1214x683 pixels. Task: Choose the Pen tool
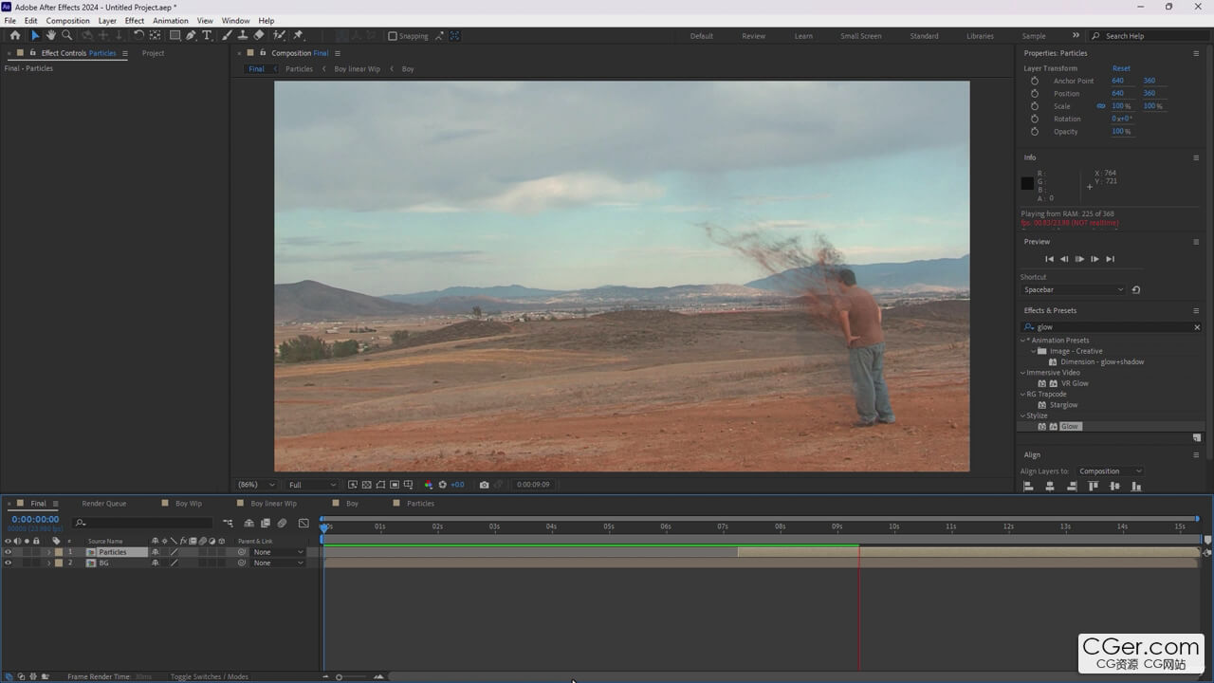coord(191,36)
